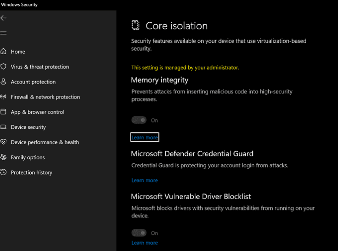Toggle Microsoft Vulnerable Driver Blocklist switch

click(x=139, y=233)
